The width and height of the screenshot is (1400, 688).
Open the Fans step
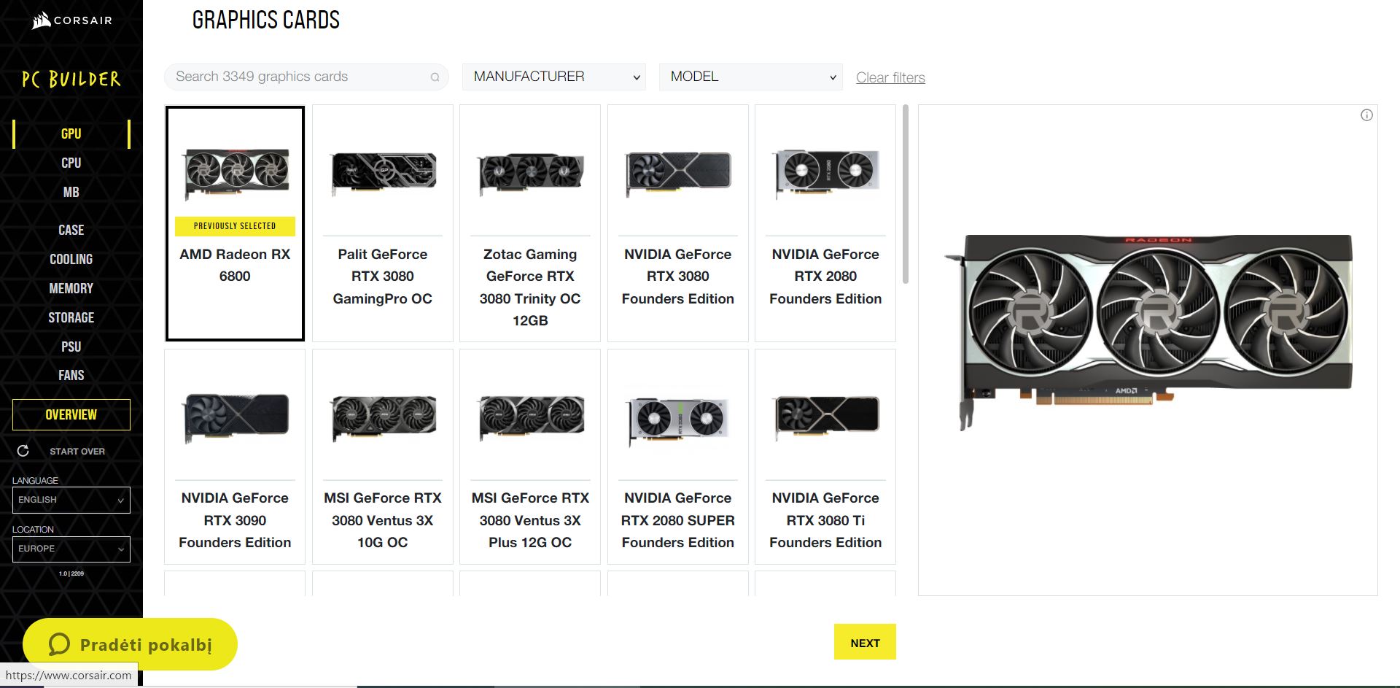point(71,375)
